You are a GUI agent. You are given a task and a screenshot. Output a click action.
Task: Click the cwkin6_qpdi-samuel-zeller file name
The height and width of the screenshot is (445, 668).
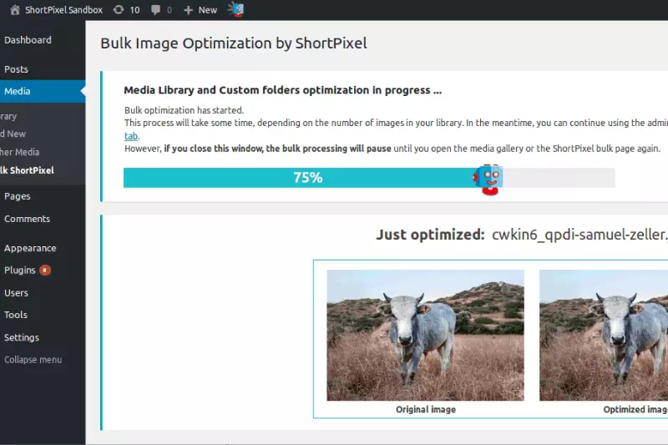click(x=579, y=235)
